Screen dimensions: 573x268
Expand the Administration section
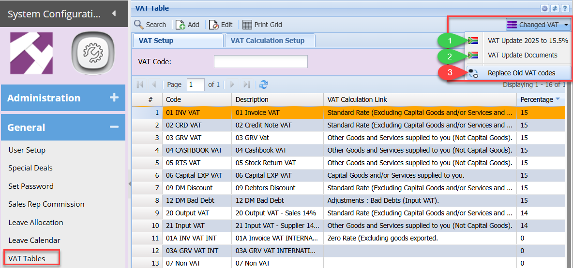pos(114,98)
